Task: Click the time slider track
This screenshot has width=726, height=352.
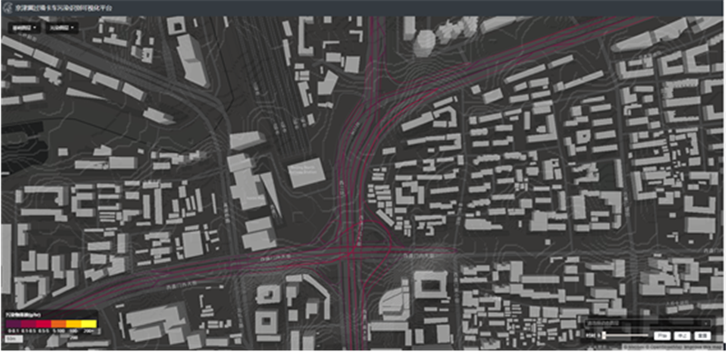Action: (625, 336)
